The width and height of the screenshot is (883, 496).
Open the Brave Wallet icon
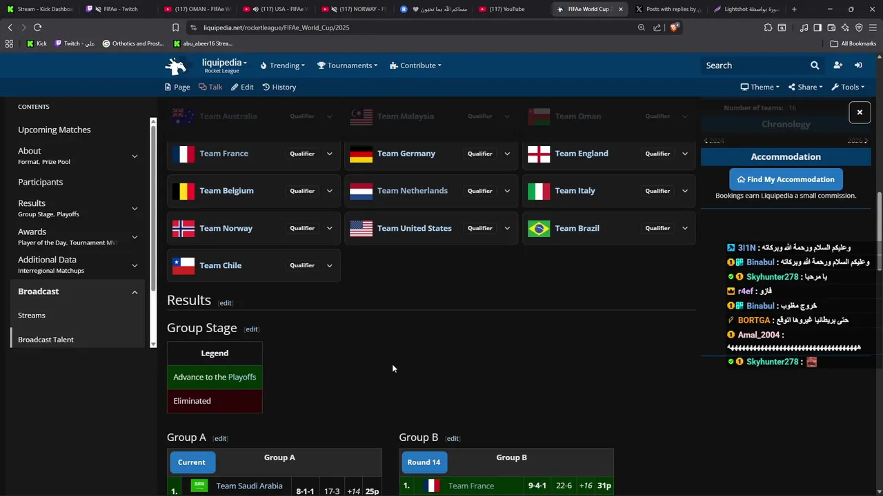click(831, 28)
